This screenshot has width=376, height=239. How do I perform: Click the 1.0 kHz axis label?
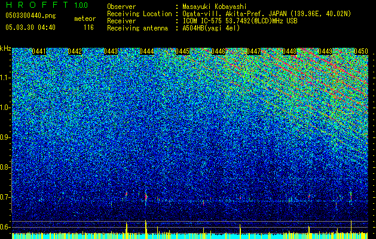[5, 108]
